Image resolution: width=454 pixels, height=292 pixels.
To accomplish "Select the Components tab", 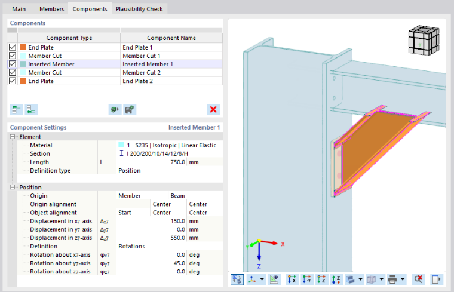I will click(90, 9).
